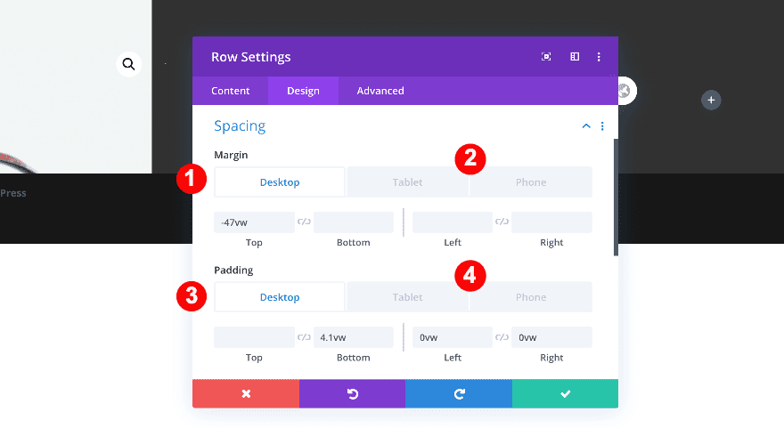The image size is (784, 428).
Task: Toggle link between Margin Left and Right
Action: coord(502,222)
